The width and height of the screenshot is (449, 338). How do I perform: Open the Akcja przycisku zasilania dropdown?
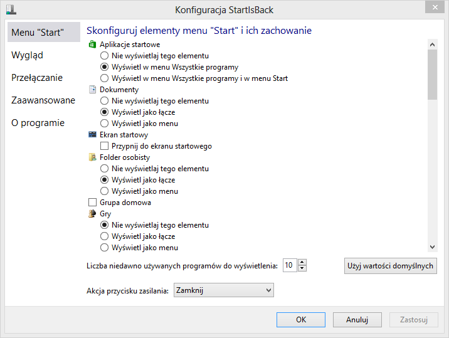click(224, 290)
